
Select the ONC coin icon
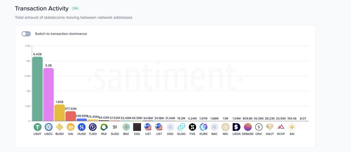259,127
